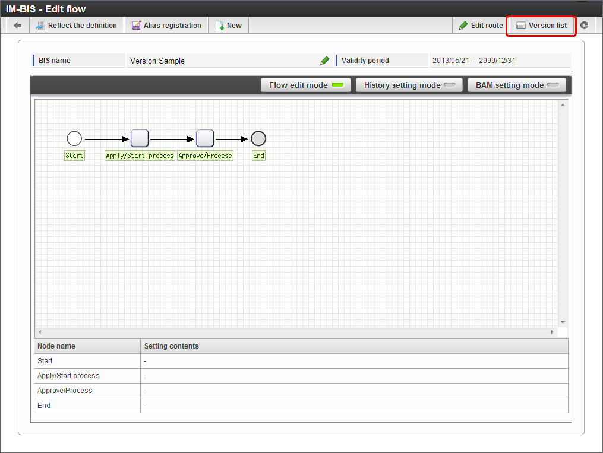
Task: Select the Approve/Process node box
Action: tap(205, 138)
